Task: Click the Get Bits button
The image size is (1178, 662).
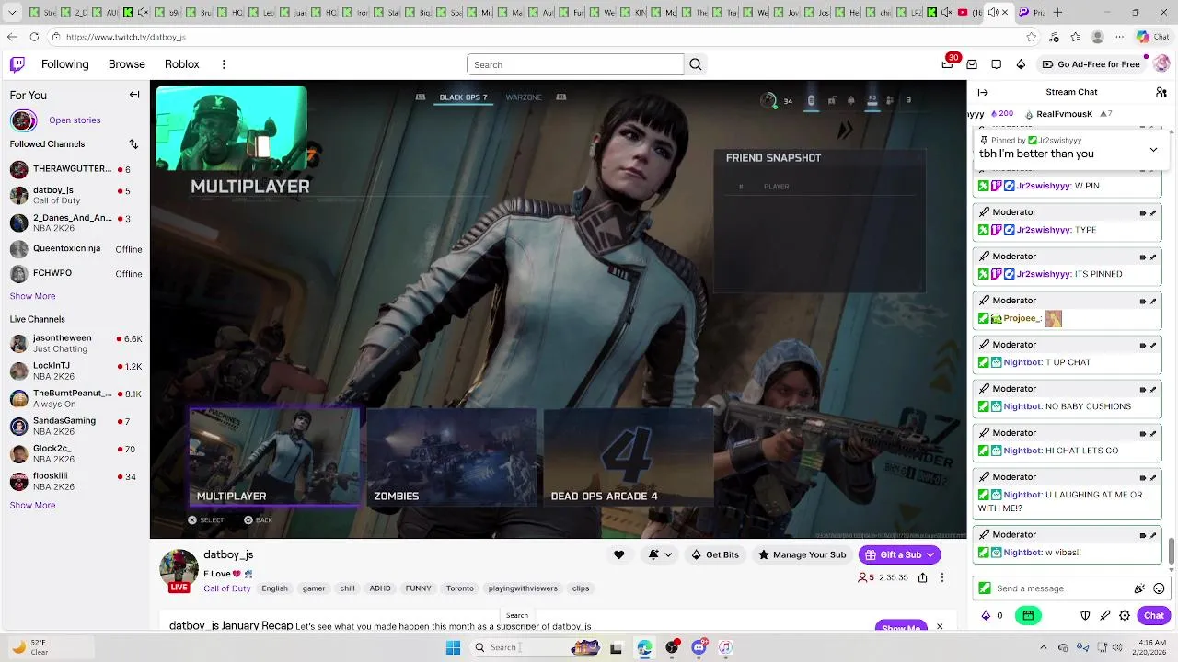Action: tap(715, 554)
